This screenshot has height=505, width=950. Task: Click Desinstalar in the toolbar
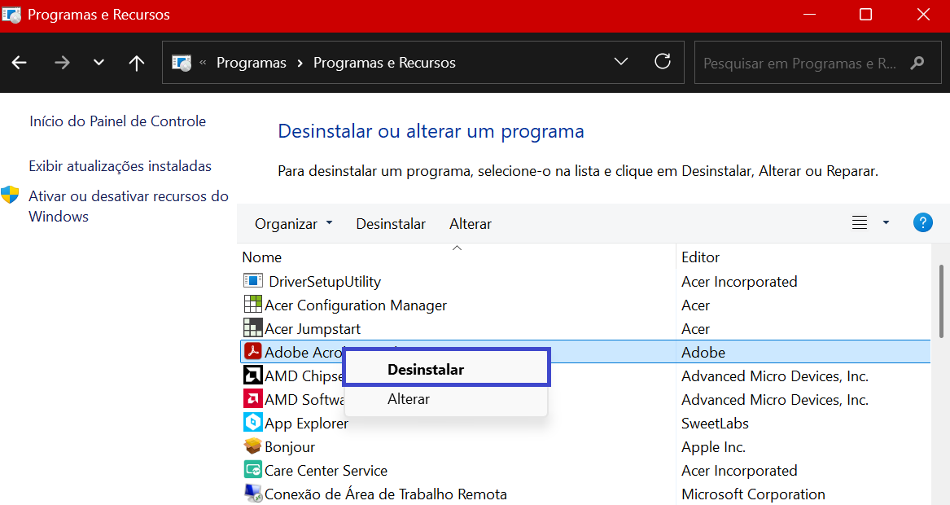[391, 224]
